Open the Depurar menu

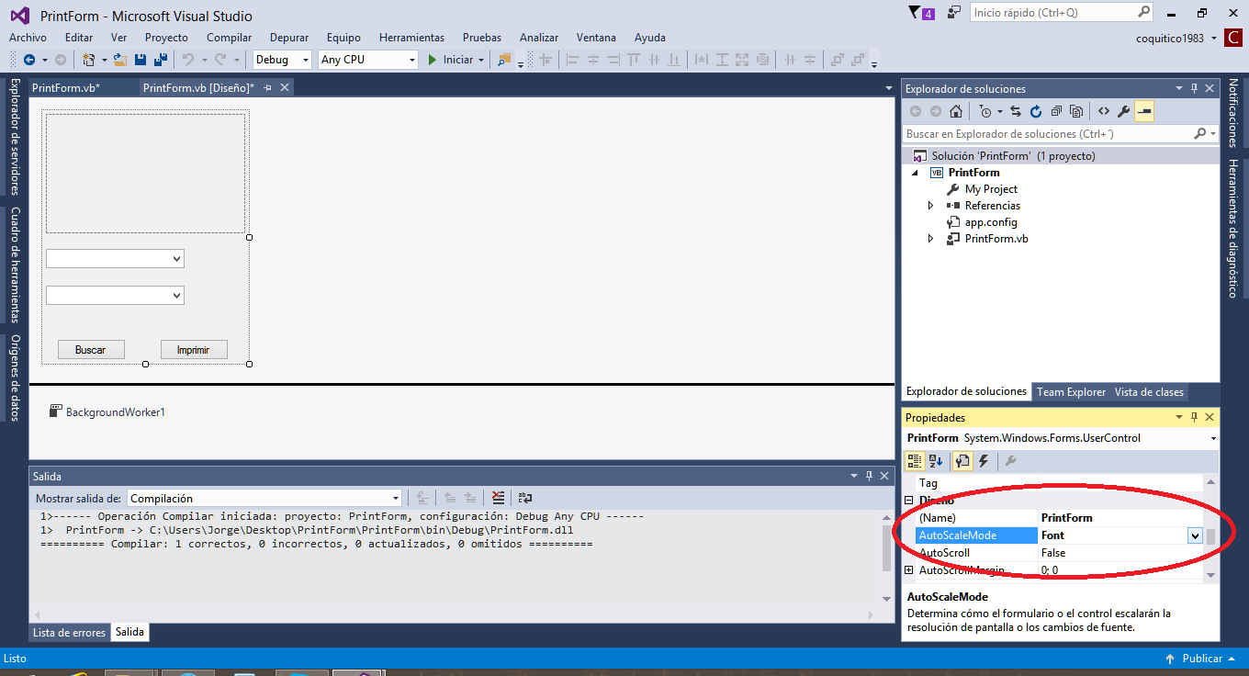click(288, 38)
